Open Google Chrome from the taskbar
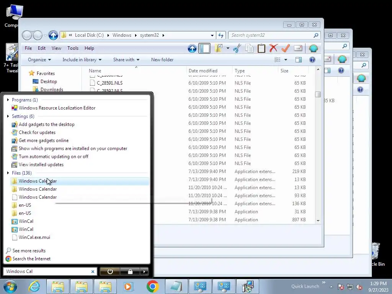 (153, 286)
